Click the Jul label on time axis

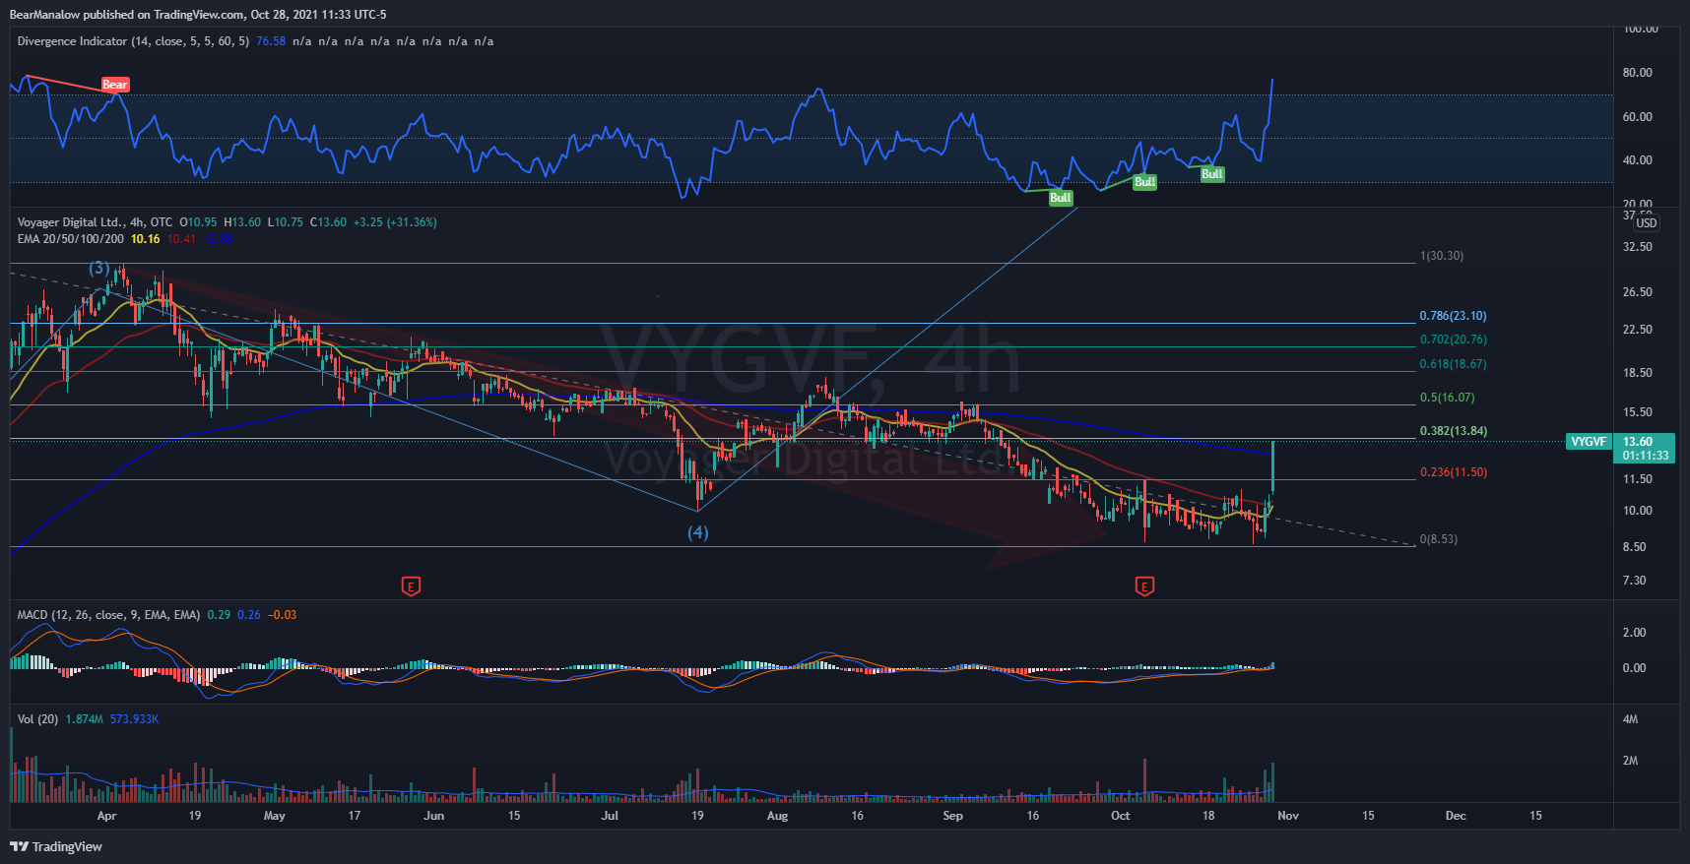click(x=610, y=816)
